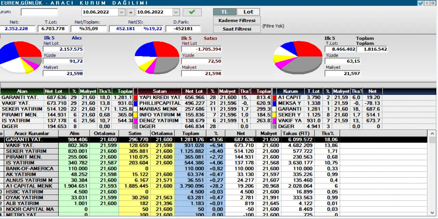Open the start date dropdown

coord(122,12)
